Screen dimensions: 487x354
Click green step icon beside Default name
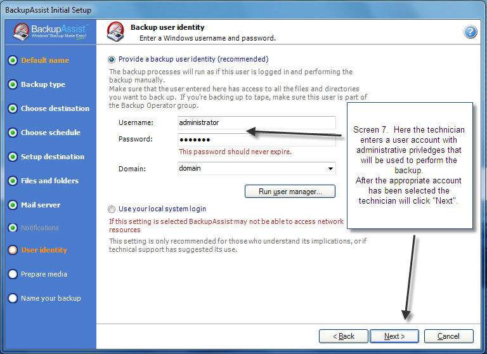point(13,60)
